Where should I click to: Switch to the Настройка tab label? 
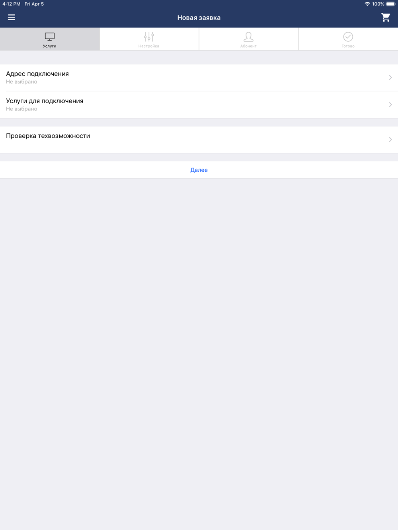(149, 46)
